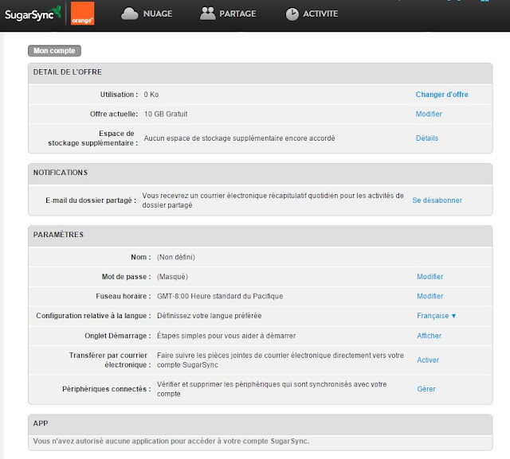Click the Partage people icon

[207, 14]
